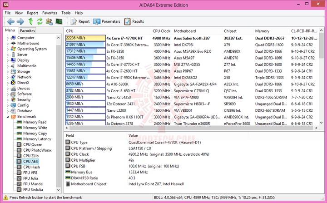Click the Back arrow toolbar icon
This screenshot has width=327, height=203.
10,21
